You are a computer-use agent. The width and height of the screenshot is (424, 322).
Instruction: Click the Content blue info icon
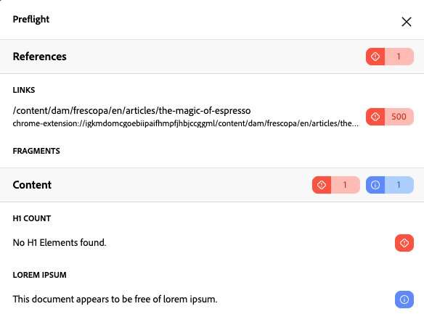[x=375, y=185]
